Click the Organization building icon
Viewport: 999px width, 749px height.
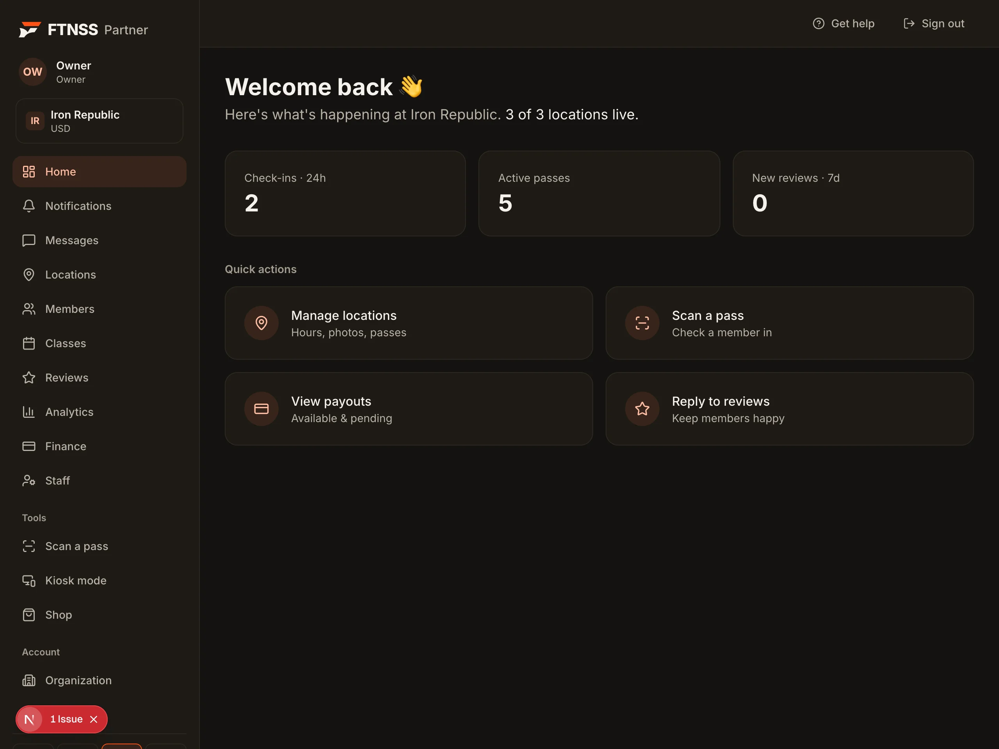pos(29,680)
